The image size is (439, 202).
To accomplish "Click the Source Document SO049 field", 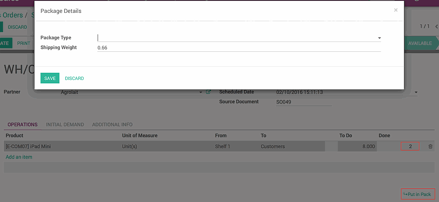I will (304, 102).
